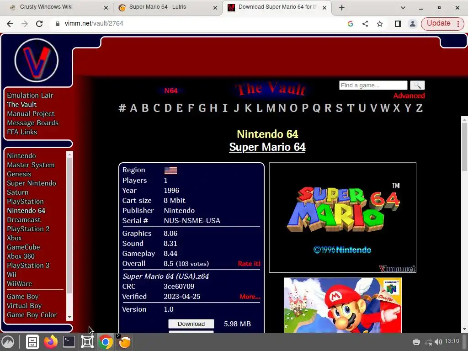Close the Crusty Windows Wiki tab

pos(106,8)
